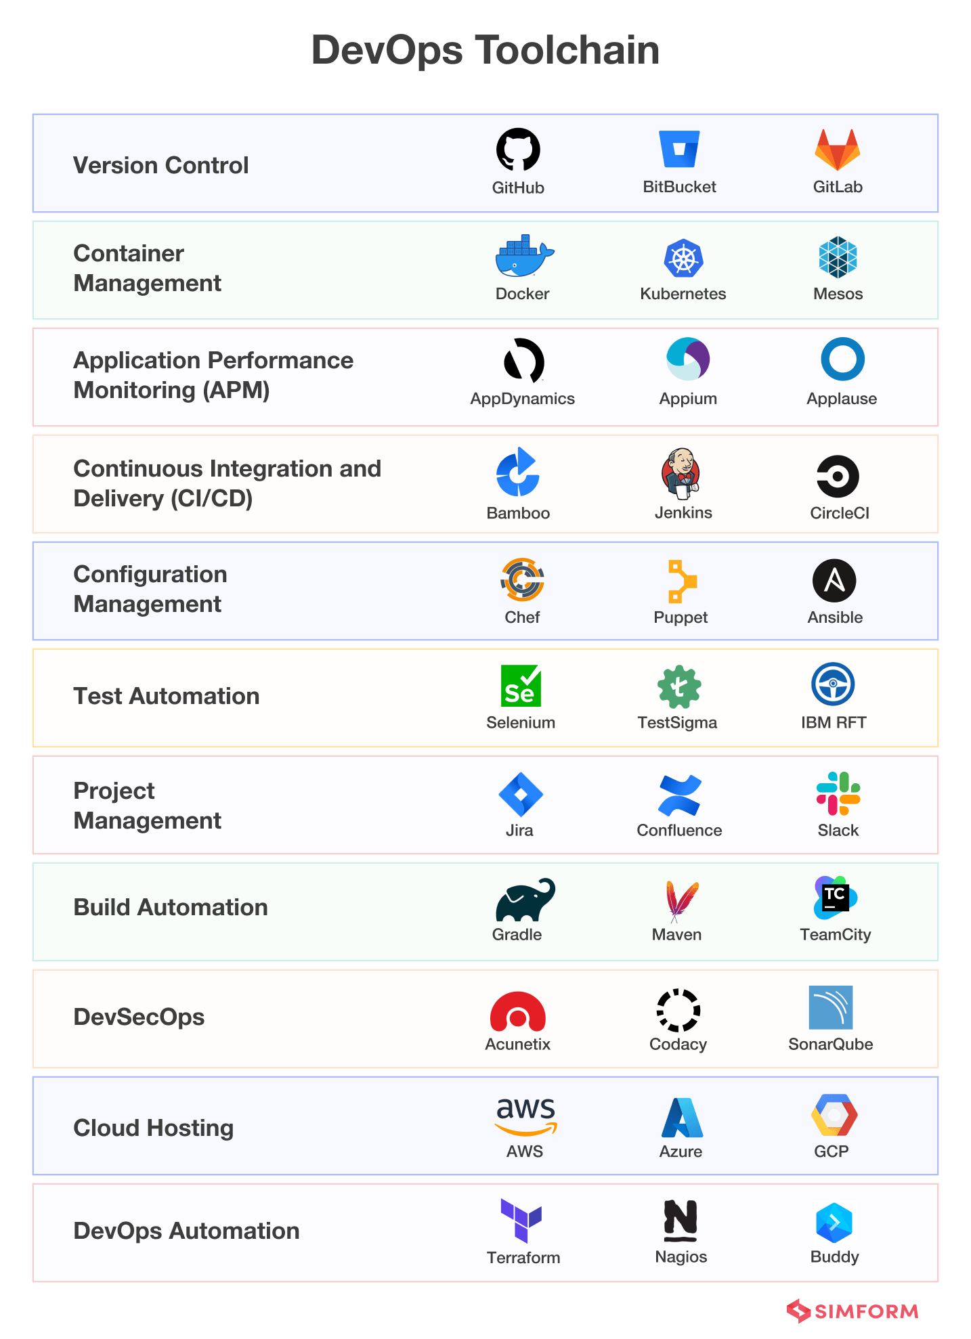Click the TestSigma text label

pos(677,722)
